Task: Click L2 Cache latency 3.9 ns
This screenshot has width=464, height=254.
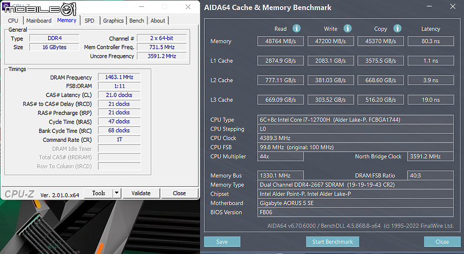Action: (431, 80)
